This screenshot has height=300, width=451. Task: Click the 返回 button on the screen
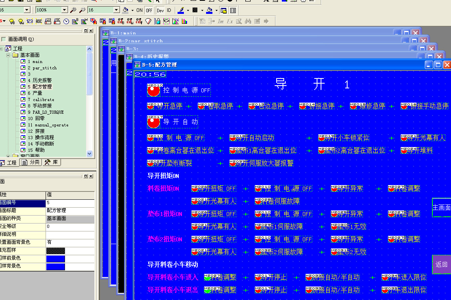tap(441, 264)
